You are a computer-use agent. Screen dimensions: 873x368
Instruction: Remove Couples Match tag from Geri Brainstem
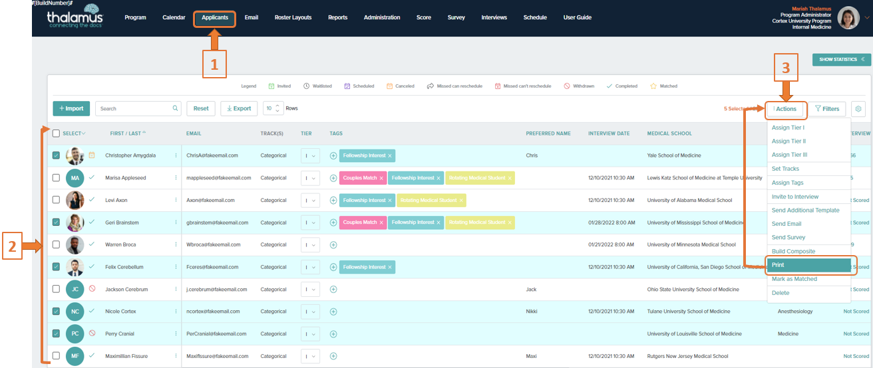(381, 223)
